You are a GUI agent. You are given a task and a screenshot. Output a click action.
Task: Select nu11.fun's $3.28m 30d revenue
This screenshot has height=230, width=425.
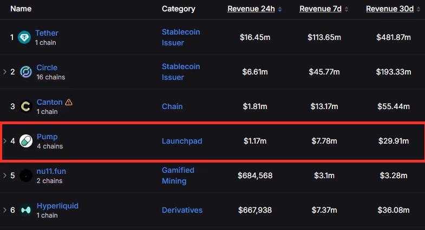(x=394, y=175)
